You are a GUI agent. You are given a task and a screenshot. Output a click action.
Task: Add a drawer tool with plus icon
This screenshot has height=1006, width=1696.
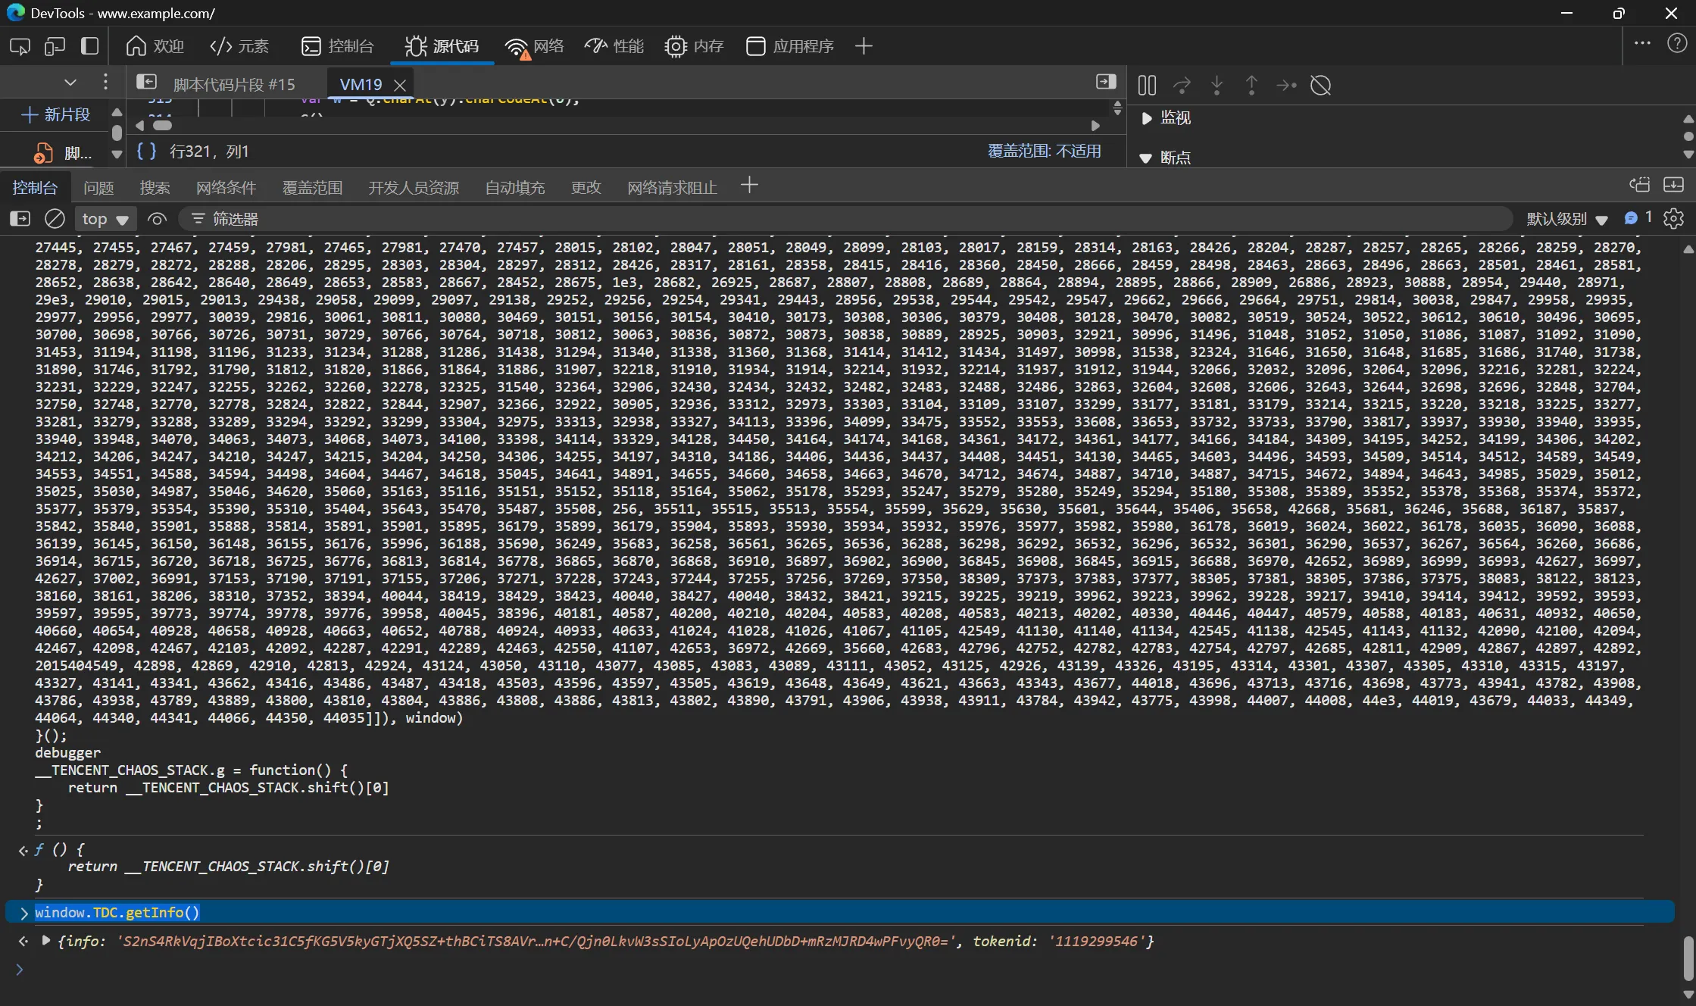749,185
